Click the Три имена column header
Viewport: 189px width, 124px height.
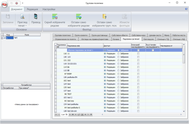coord(34,88)
